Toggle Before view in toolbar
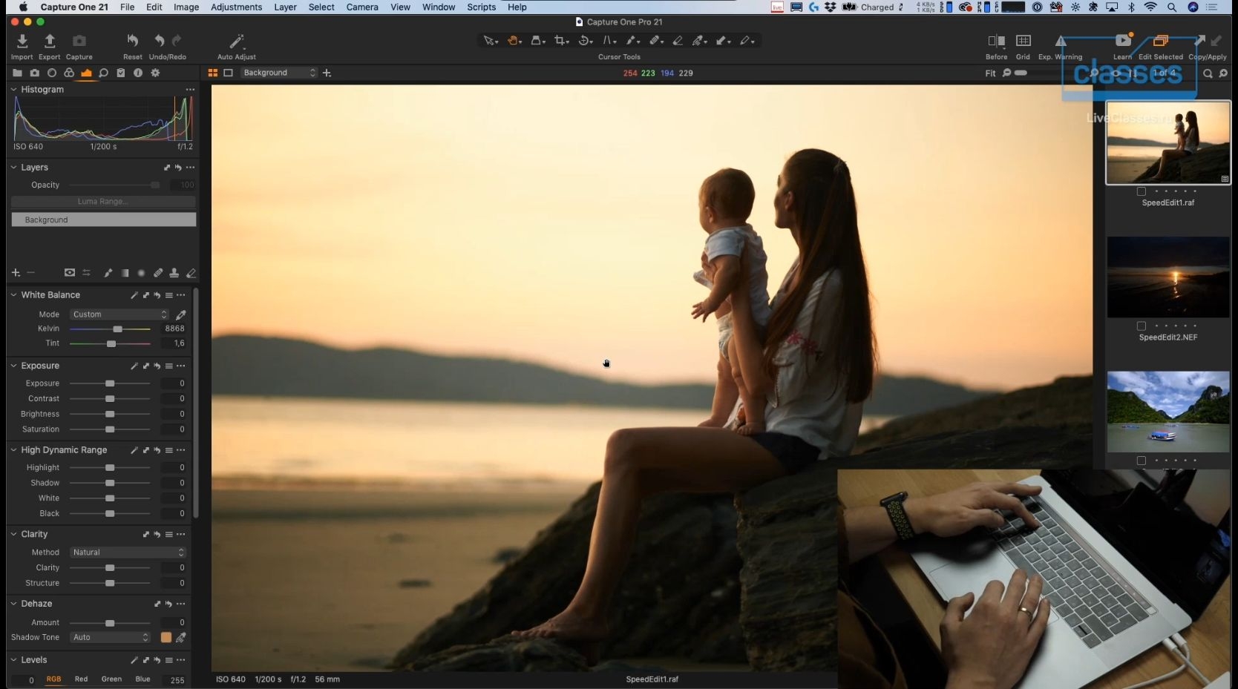 pos(996,41)
